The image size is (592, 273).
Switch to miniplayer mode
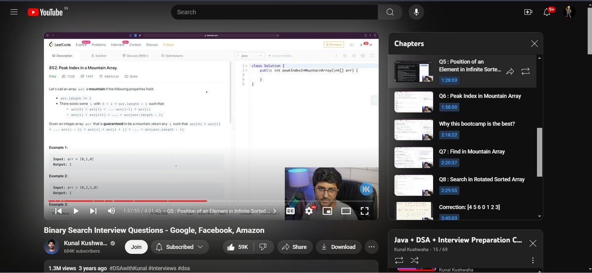click(x=327, y=211)
